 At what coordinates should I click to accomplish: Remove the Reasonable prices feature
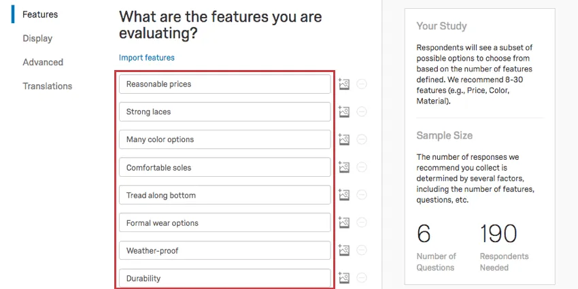pos(362,84)
